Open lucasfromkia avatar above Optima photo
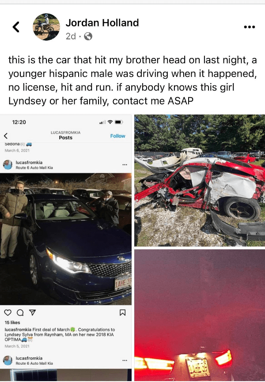The height and width of the screenshot is (382, 265). 8,164
